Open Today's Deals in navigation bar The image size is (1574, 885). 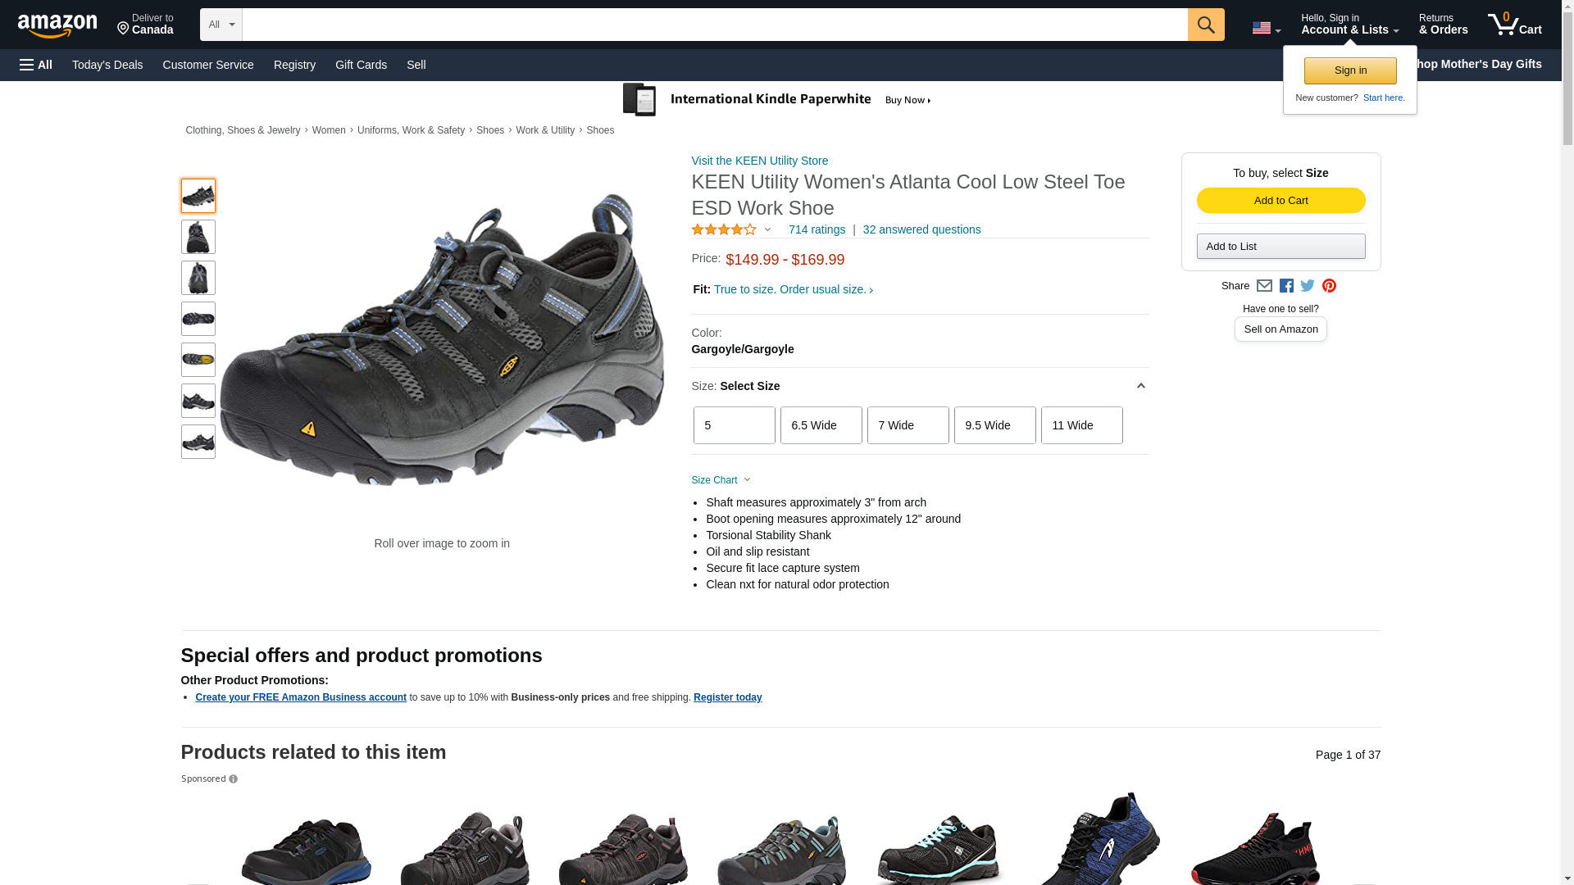107,65
